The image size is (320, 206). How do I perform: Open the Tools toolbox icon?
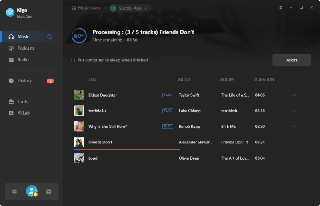click(11, 101)
